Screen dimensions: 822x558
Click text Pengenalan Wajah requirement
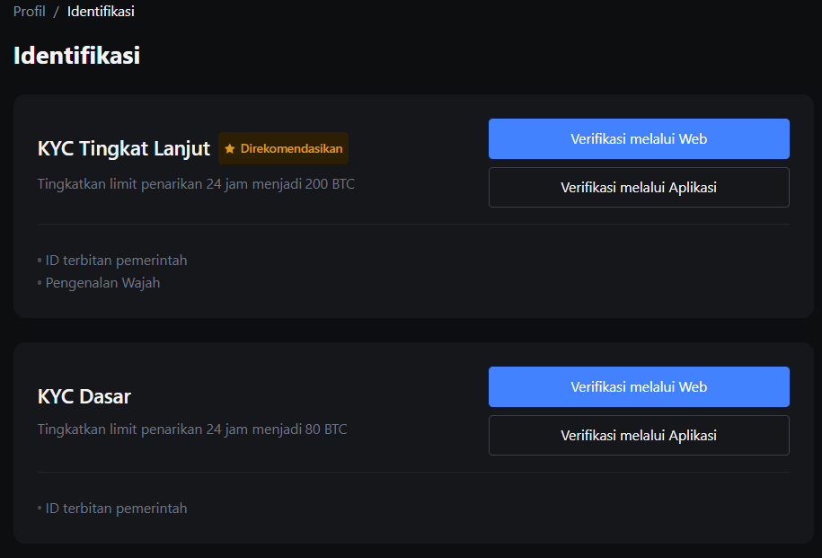click(103, 282)
